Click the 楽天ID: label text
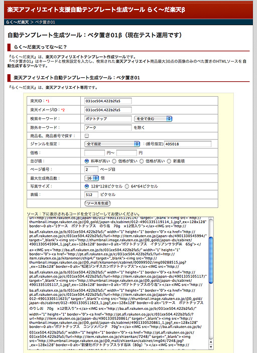 (38, 101)
